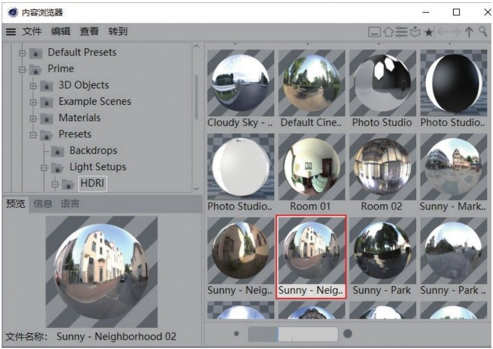493x349 pixels.
Task: Expand the 3D Objects tree node
Action: pos(33,86)
